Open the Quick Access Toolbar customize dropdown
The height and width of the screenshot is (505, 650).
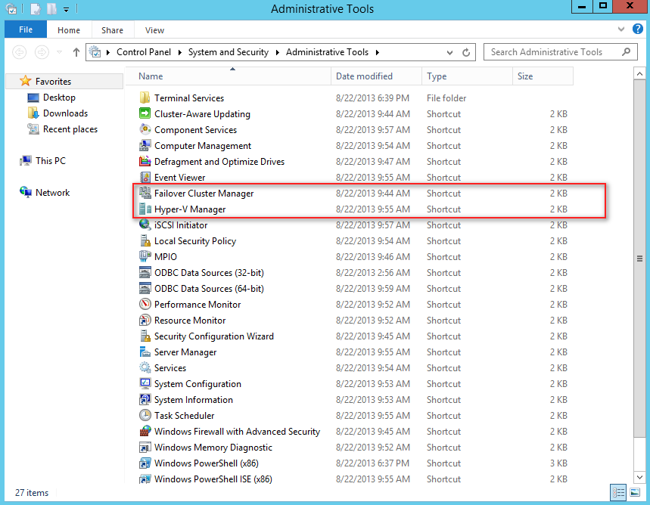[x=67, y=9]
